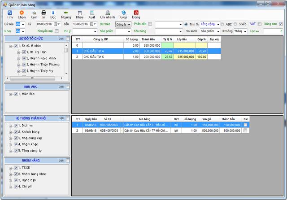The height and width of the screenshot is (200, 287).
Task: Click the Tìm search icon
Action: tap(10, 13)
